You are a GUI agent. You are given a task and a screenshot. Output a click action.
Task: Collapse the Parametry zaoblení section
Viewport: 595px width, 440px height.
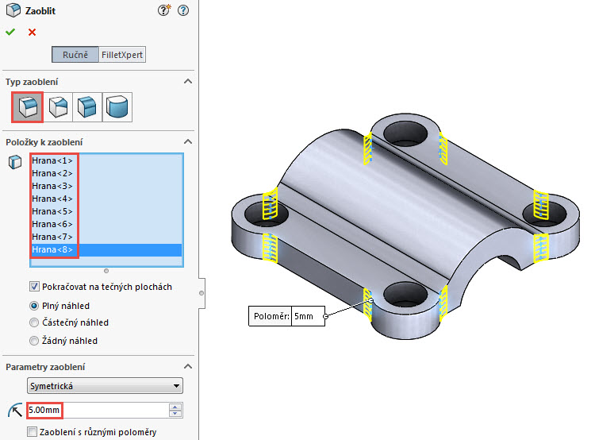(x=188, y=366)
